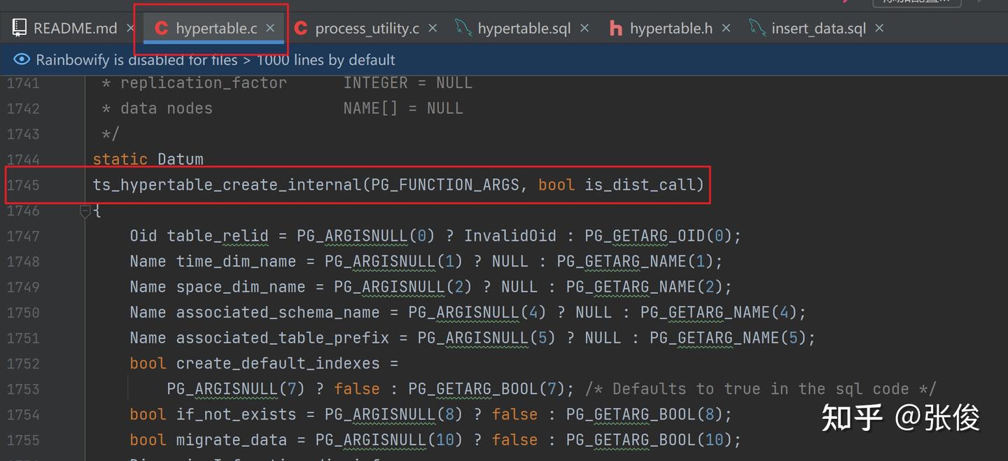Collapse the function body at line 1746
The height and width of the screenshot is (461, 1008).
pyautogui.click(x=85, y=211)
